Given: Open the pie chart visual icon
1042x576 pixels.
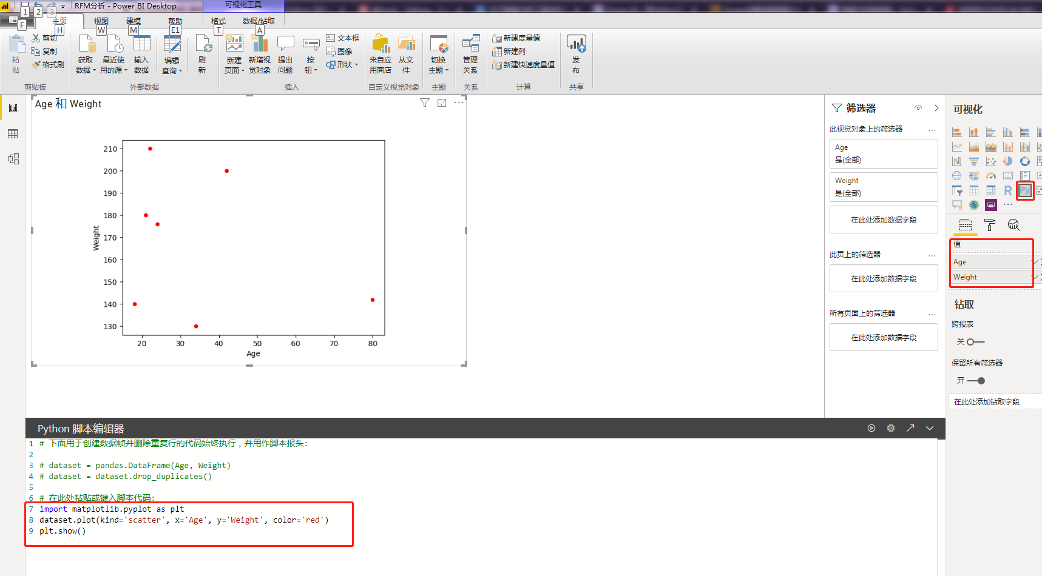Looking at the screenshot, I should click(1008, 161).
